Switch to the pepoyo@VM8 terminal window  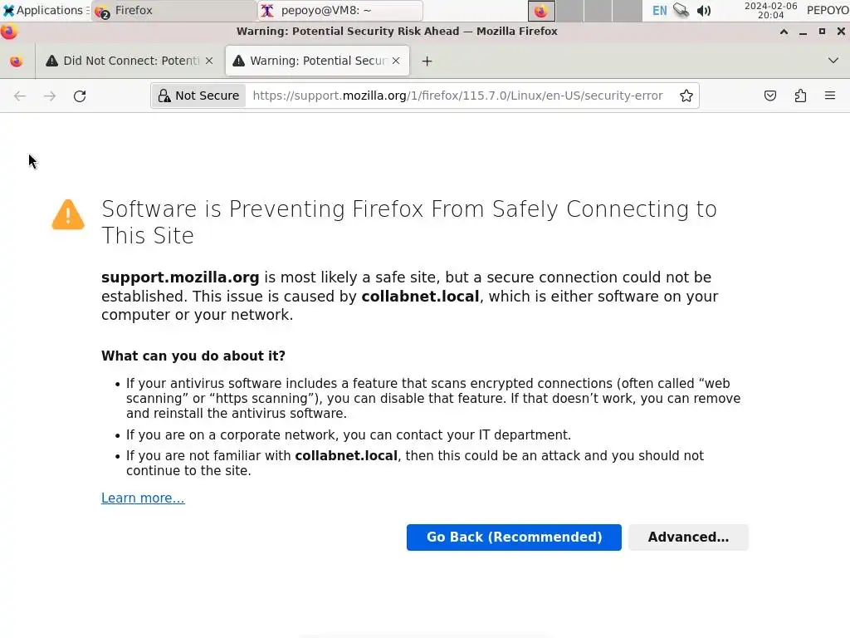coord(339,11)
